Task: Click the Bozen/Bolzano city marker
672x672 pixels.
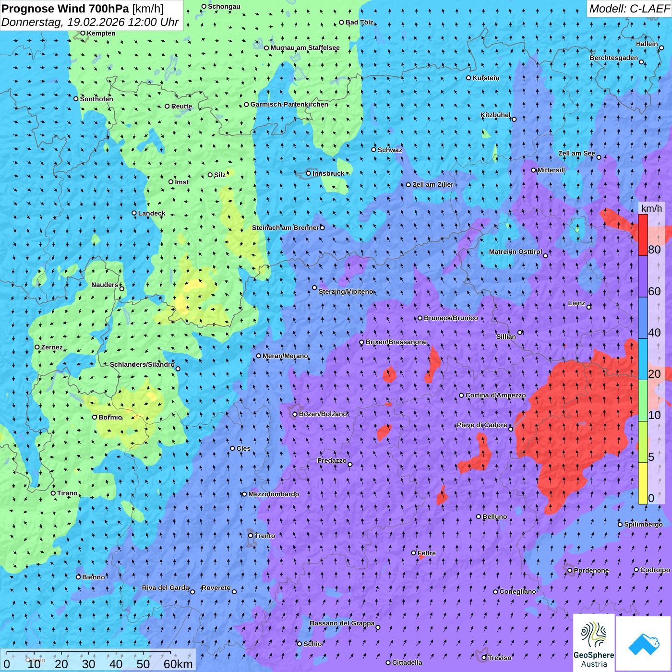Action: pos(295,414)
